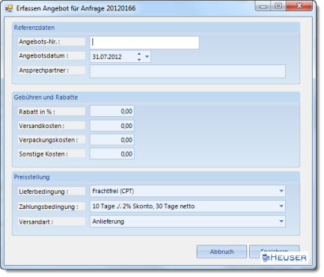Image resolution: width=324 pixels, height=277 pixels.
Task: Click the application icon in the title bar
Action: coord(9,8)
